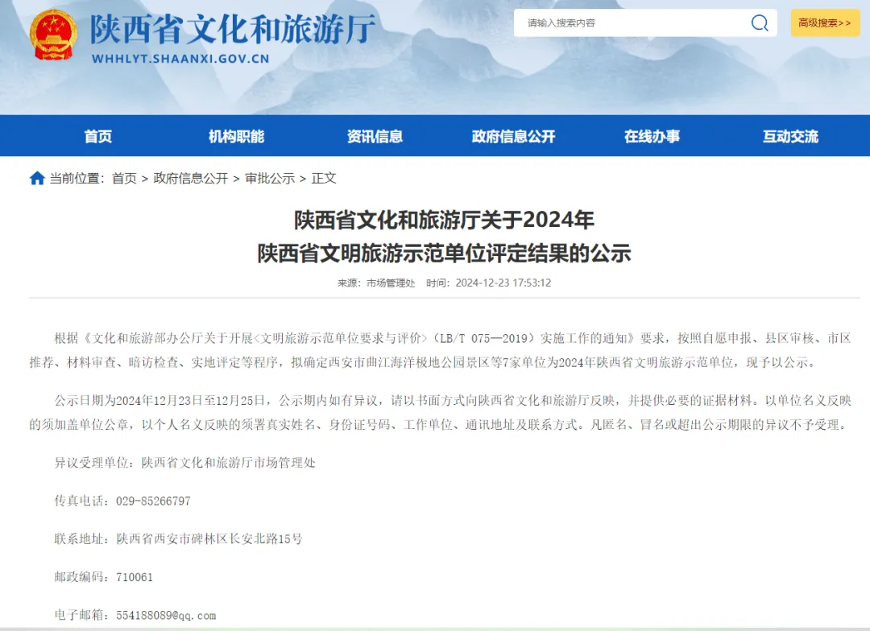Viewport: 870px width, 631px height.
Task: Click the site title 陕西省文化和旅游厅
Action: click(x=233, y=28)
